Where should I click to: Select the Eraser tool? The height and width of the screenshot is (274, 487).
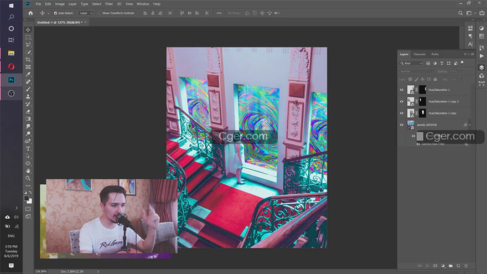pyautogui.click(x=28, y=111)
